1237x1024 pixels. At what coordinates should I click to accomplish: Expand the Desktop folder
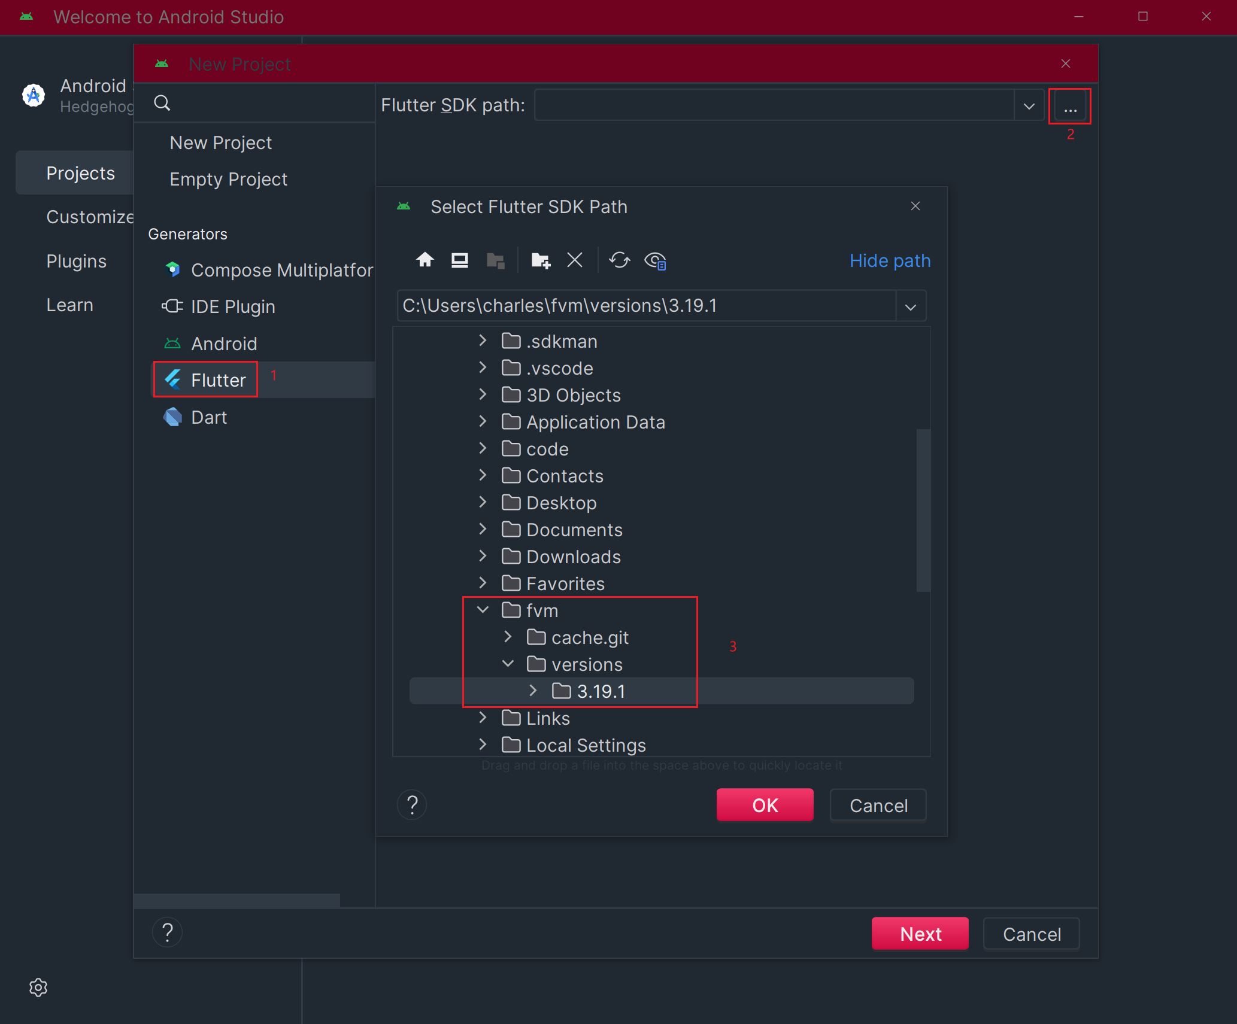click(x=483, y=502)
